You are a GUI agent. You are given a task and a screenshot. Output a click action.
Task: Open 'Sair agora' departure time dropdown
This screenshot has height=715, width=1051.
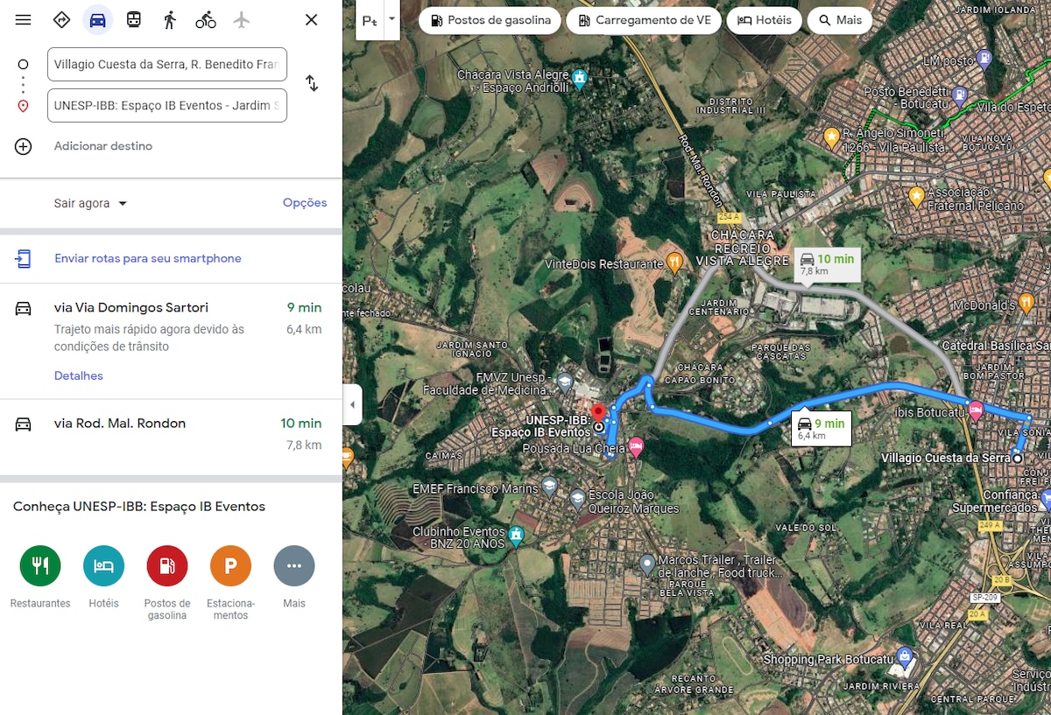point(90,203)
